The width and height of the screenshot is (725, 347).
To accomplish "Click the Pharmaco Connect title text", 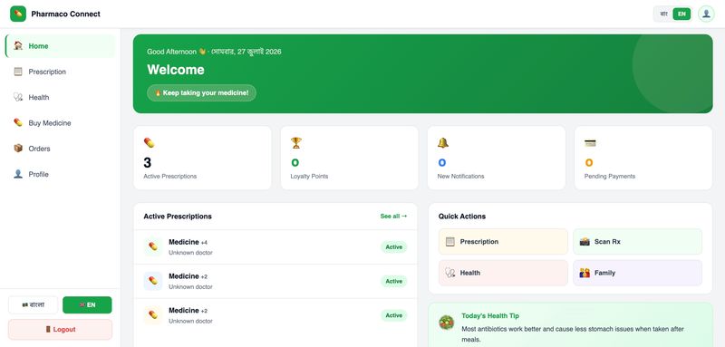I will (65, 14).
